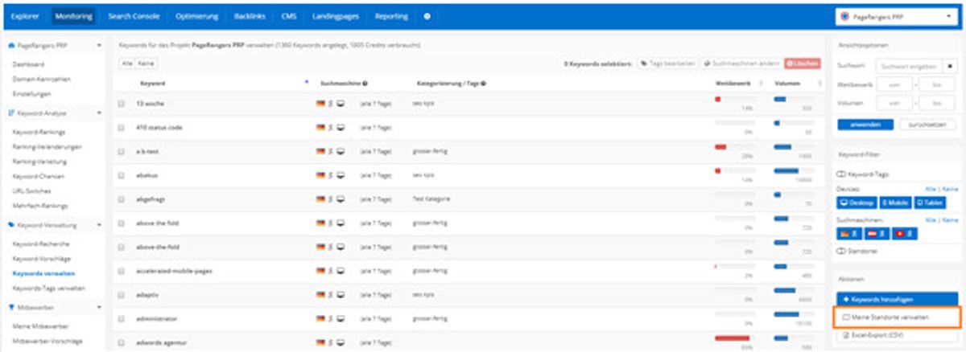966x352 pixels.
Task: Sort using the Wettbewerb column arrows
Action: [762, 83]
